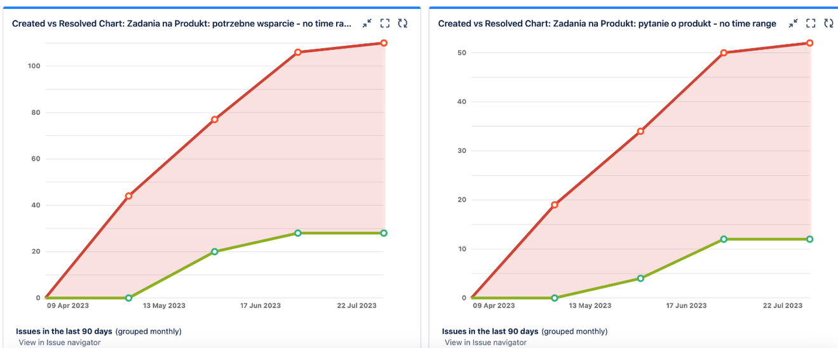
Task: Refresh the 'potrzebne wsparcie' chart gadget
Action: click(402, 23)
